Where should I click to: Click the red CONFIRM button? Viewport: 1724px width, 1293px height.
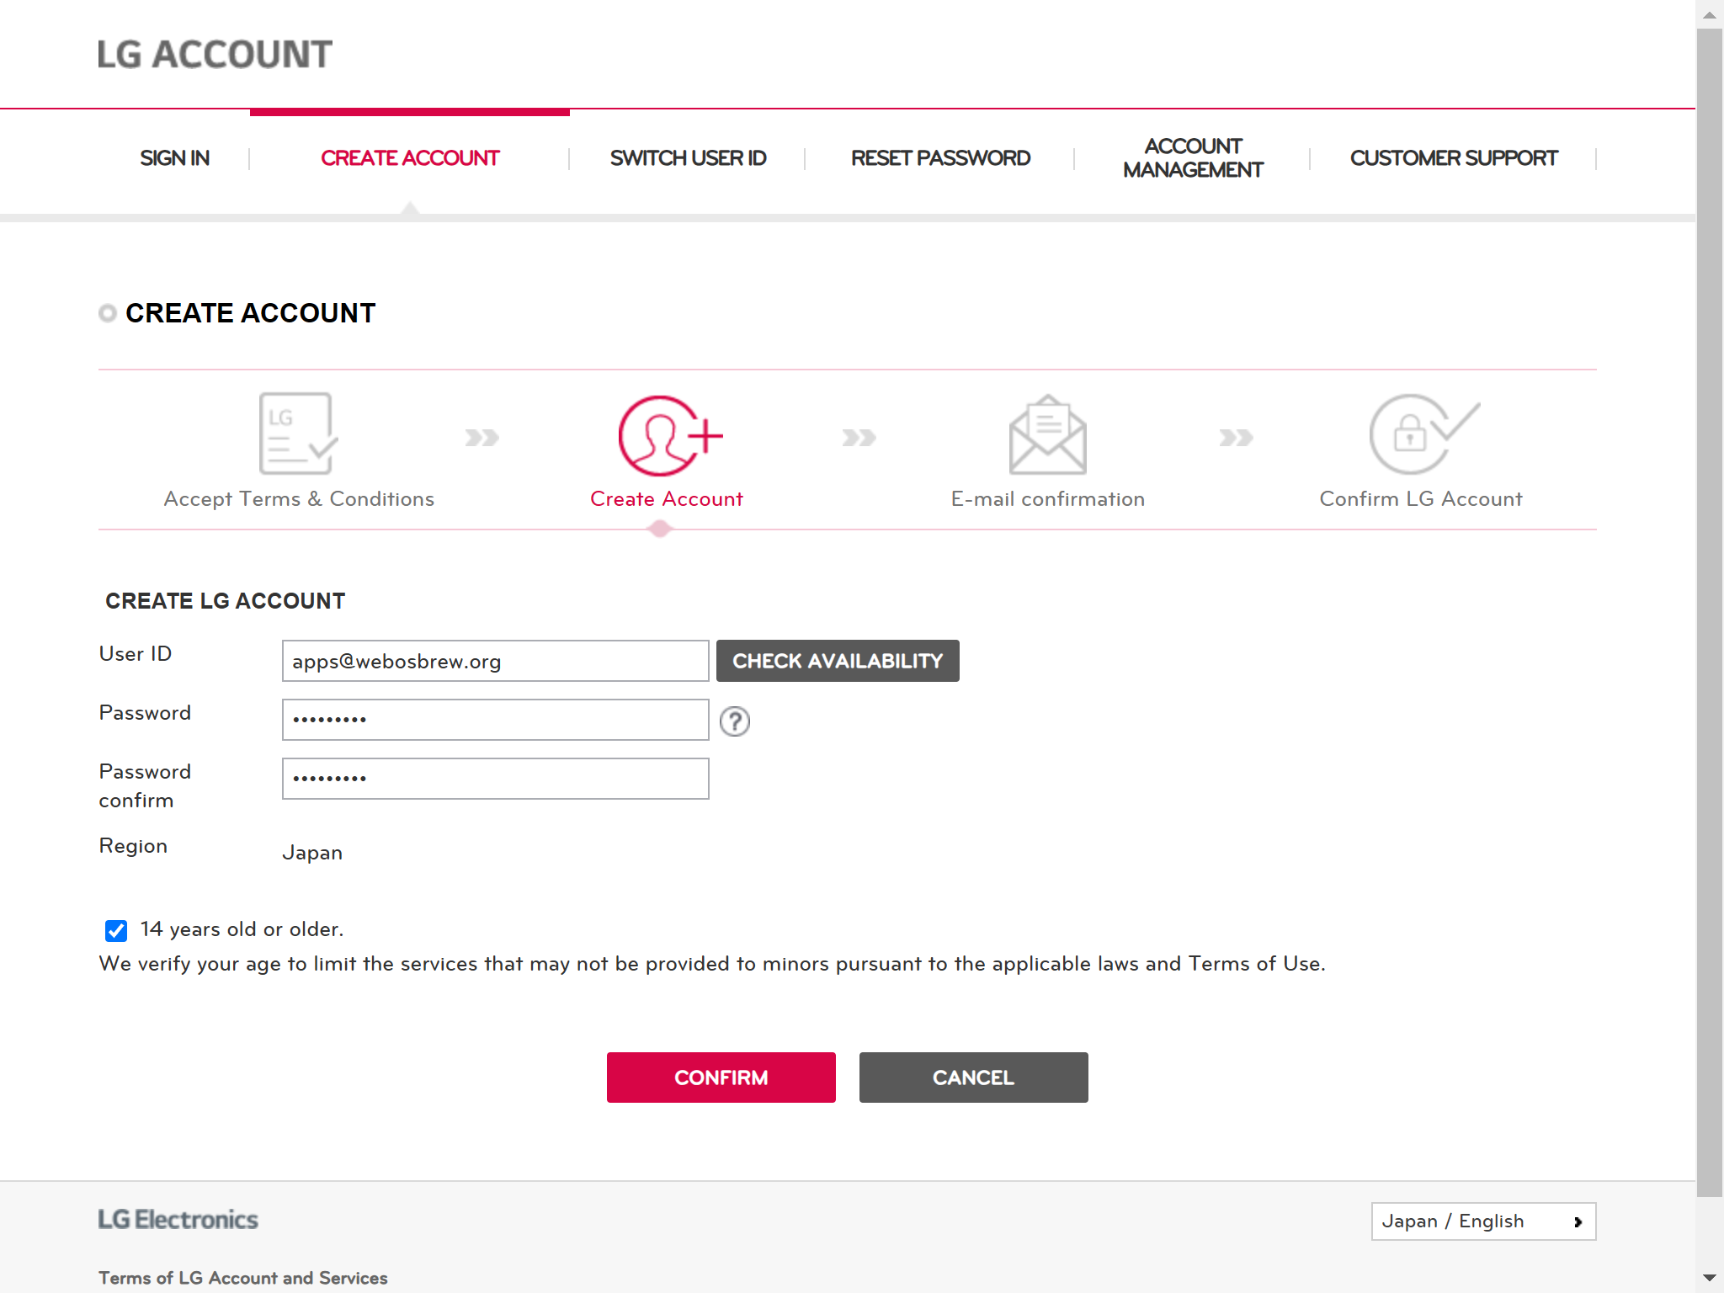(721, 1077)
